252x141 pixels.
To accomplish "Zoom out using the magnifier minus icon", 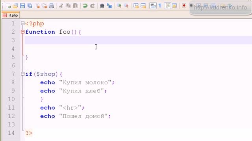I will coord(126,6).
